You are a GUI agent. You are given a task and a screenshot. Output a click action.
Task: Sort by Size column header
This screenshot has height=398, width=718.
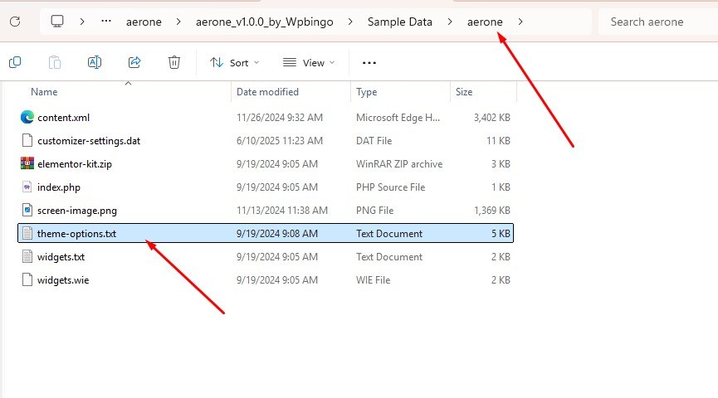pos(464,92)
